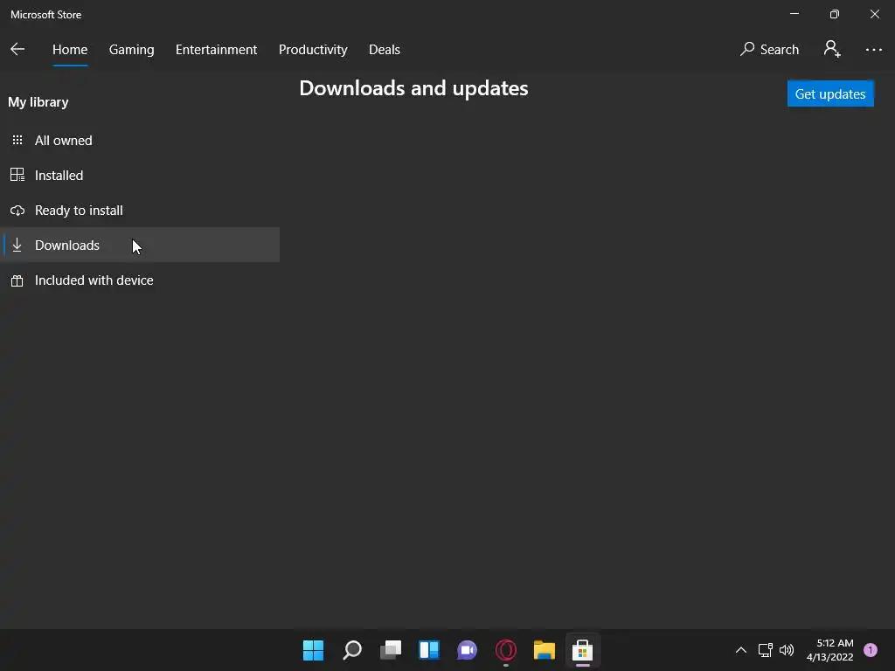Open the See more ellipsis menu
The width and height of the screenshot is (895, 671).
point(873,50)
